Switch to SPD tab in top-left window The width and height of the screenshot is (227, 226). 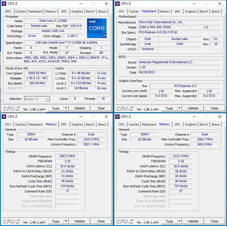pos(64,11)
